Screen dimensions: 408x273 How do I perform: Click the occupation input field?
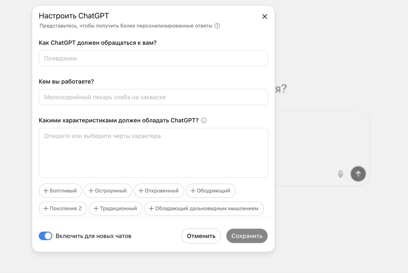point(153,97)
